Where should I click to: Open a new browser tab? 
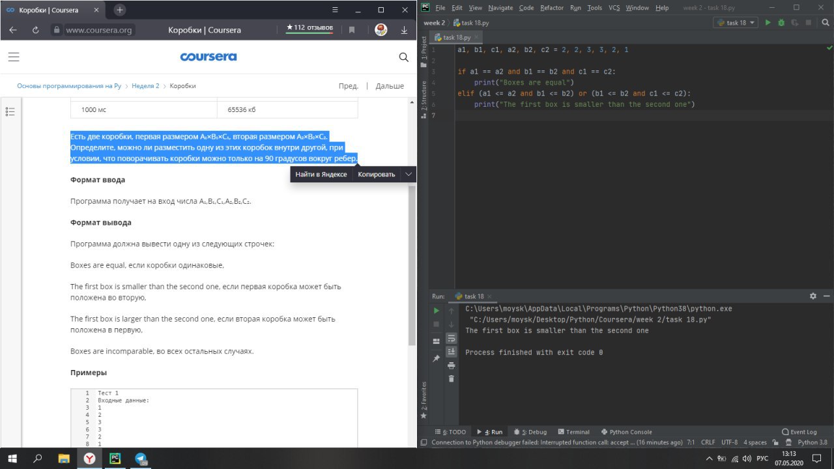[120, 10]
